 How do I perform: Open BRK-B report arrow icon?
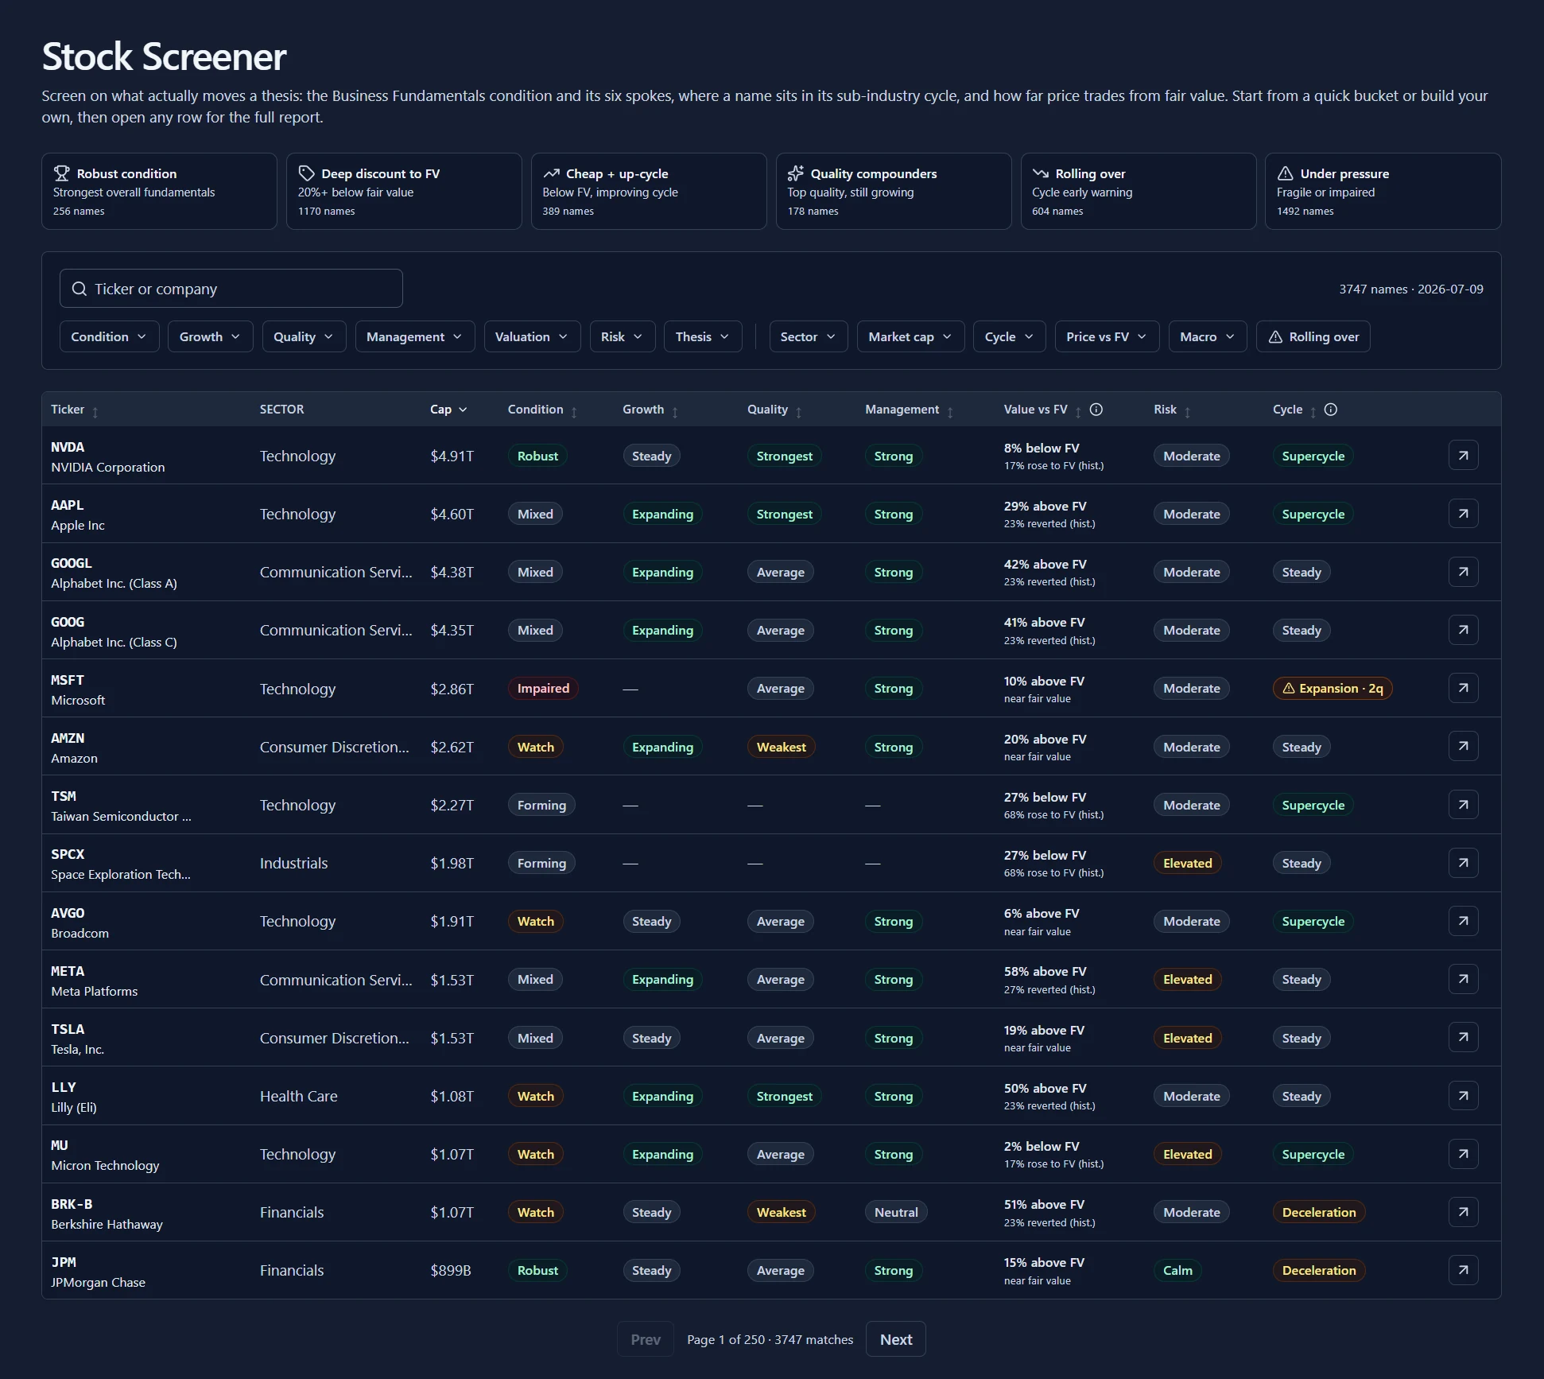click(1463, 1212)
